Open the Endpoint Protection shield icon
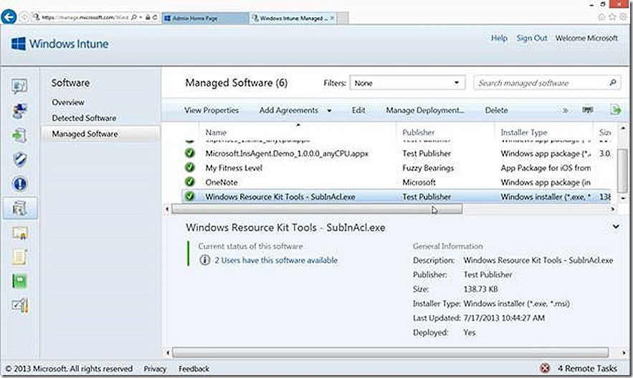633x378 pixels. (19, 160)
